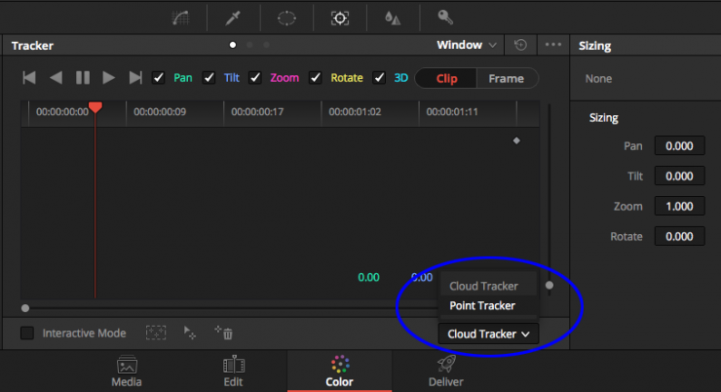Open the Blur palette droplet icon
Screen dimensions: 721x392
click(x=392, y=18)
